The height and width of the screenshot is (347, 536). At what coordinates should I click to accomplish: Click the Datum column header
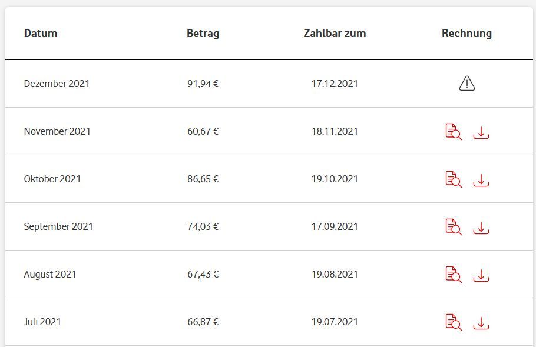tap(41, 34)
